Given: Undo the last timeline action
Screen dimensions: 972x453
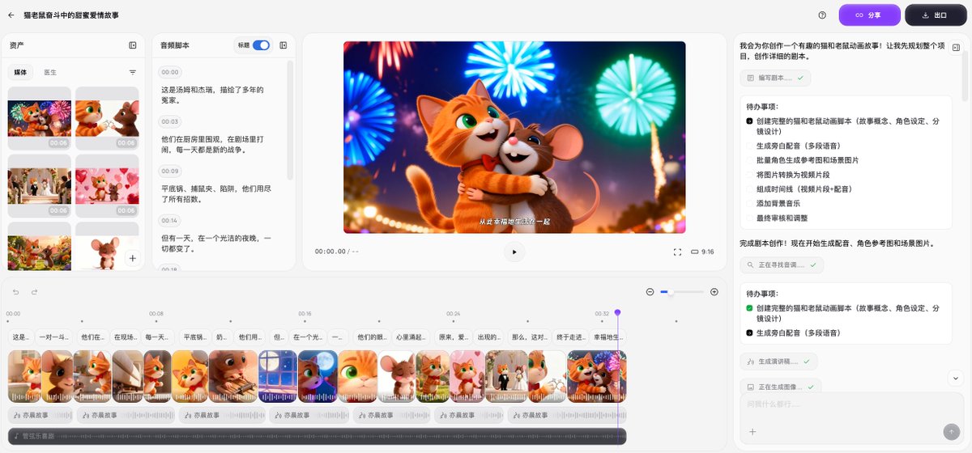Looking at the screenshot, I should click(15, 292).
